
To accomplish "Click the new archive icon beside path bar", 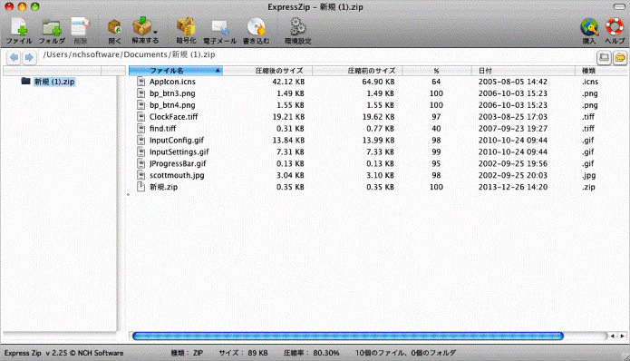I will click(604, 57).
